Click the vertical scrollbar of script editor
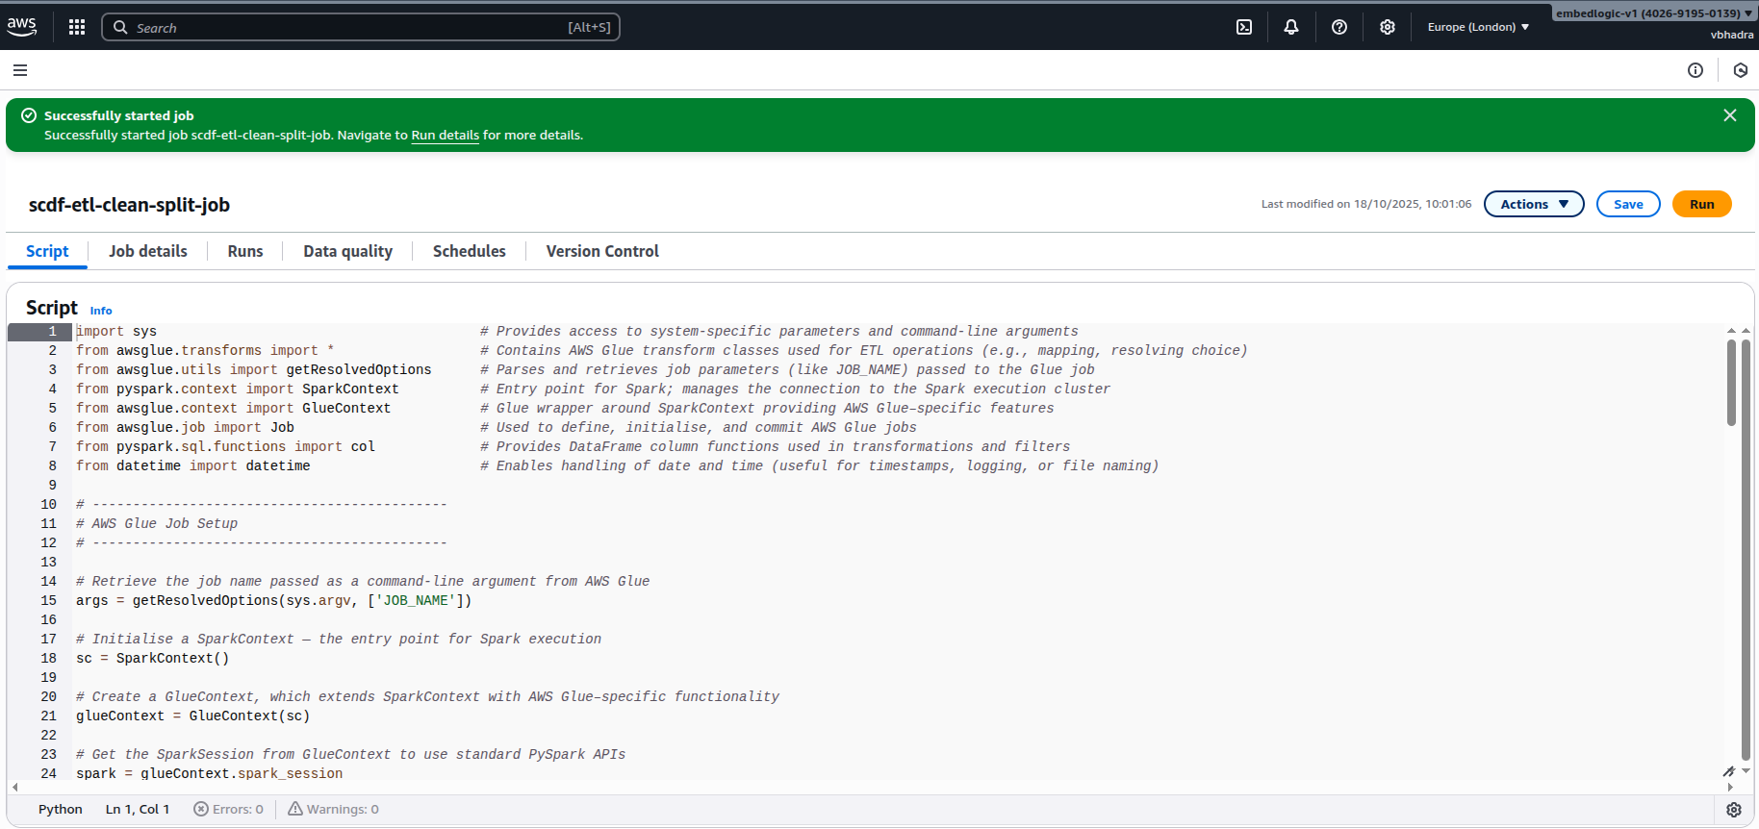 point(1731,385)
